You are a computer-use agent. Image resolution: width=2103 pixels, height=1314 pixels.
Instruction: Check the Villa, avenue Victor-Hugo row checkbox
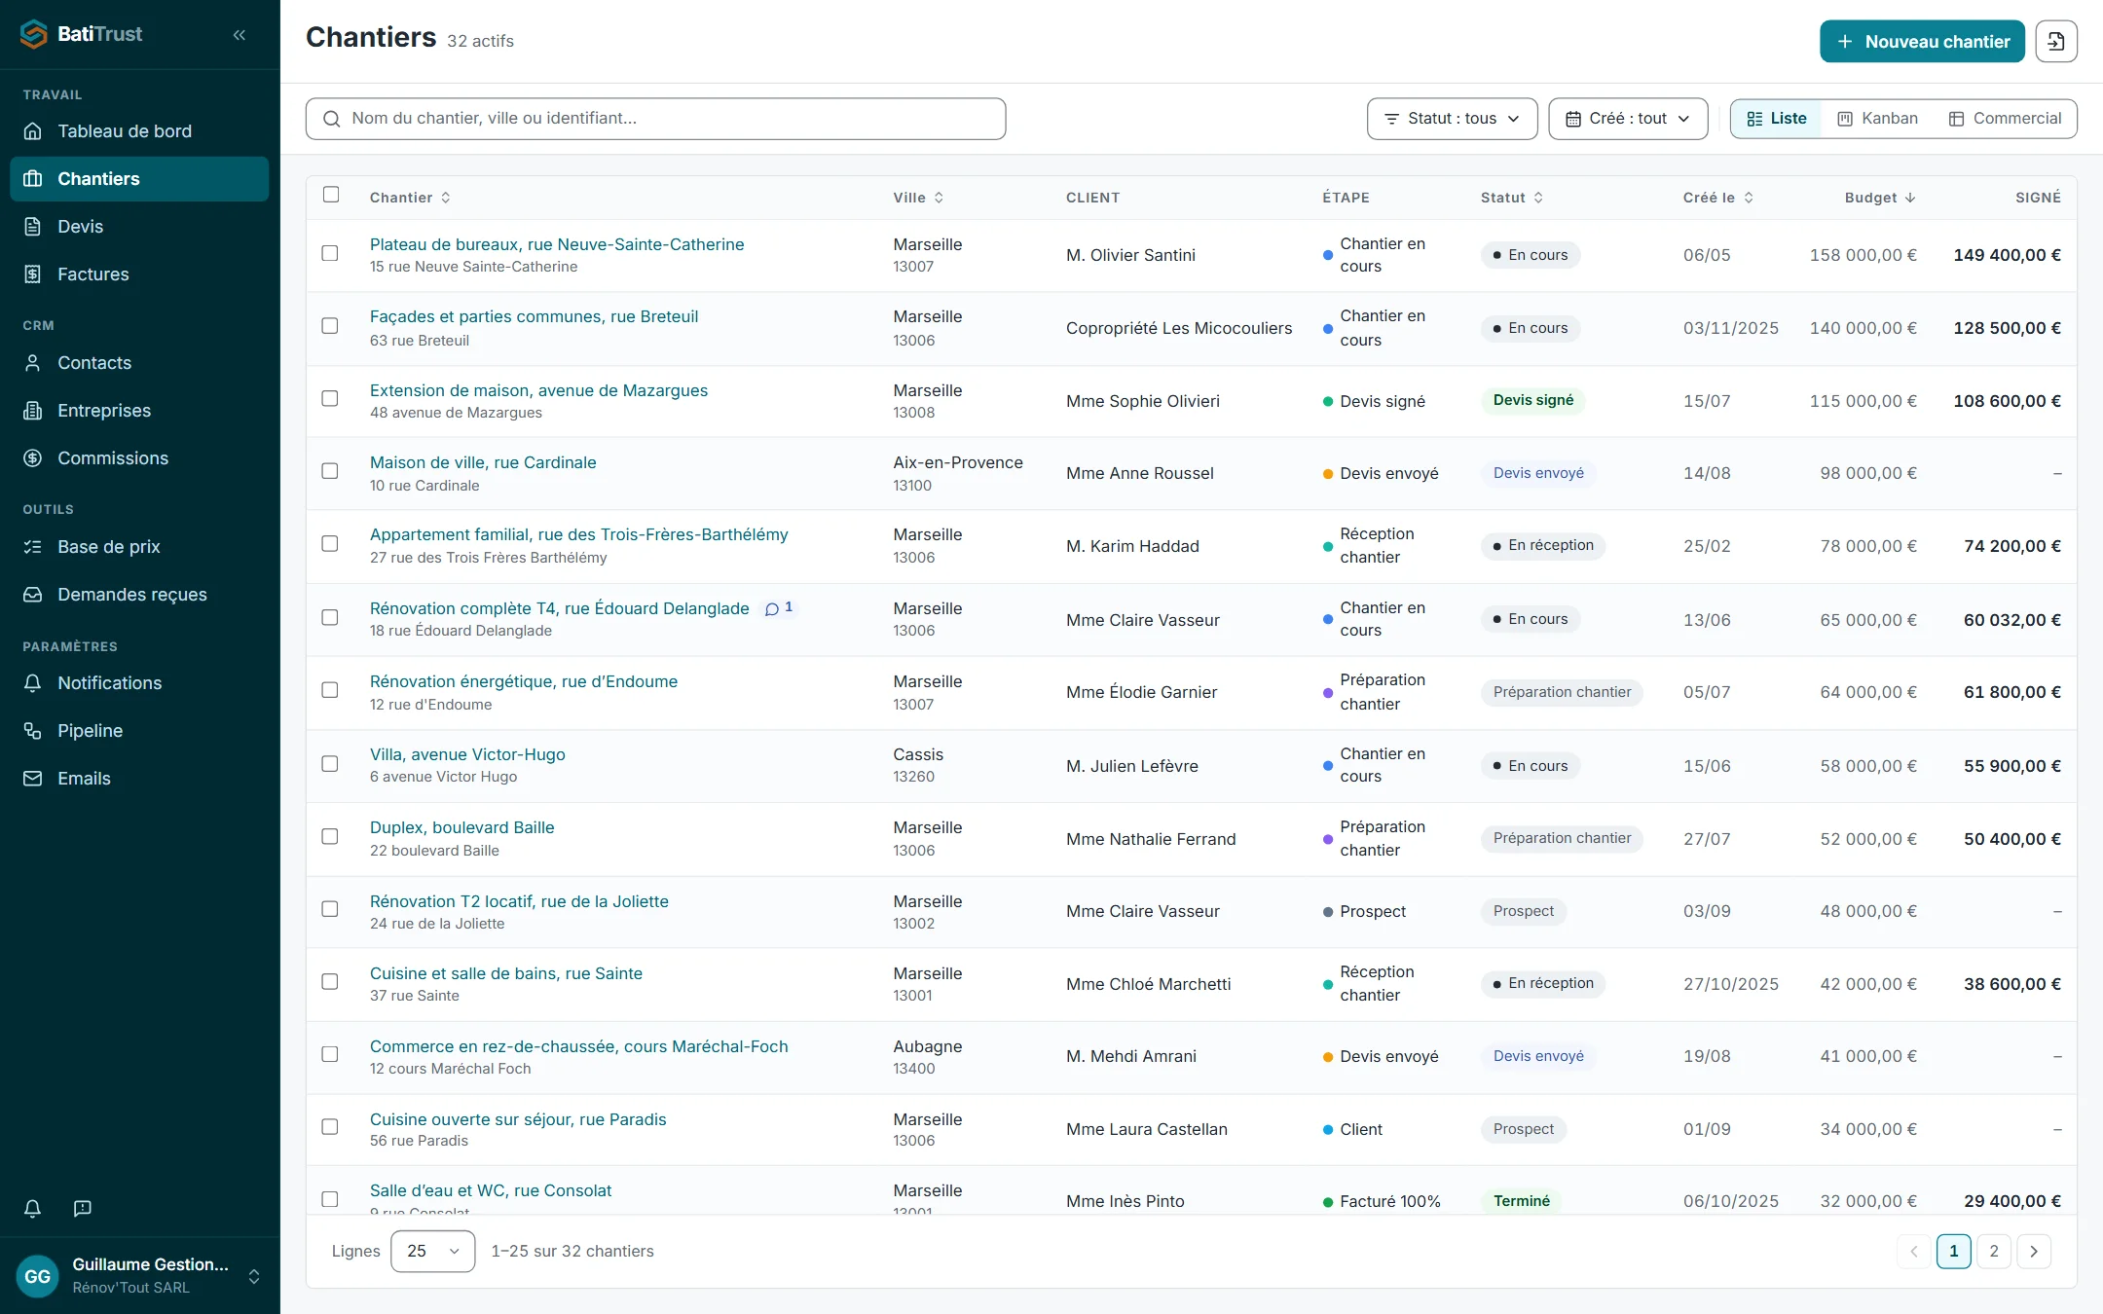pos(330,764)
